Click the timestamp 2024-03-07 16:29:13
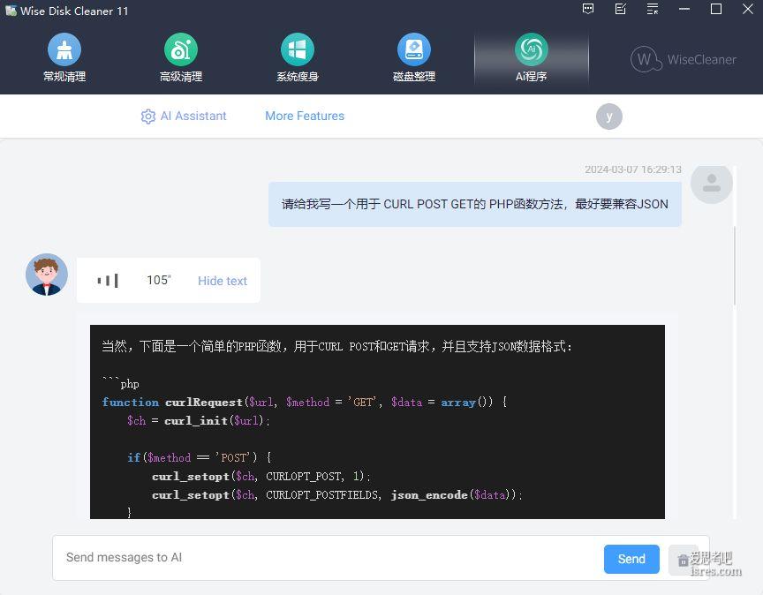This screenshot has width=763, height=595. pyautogui.click(x=633, y=169)
